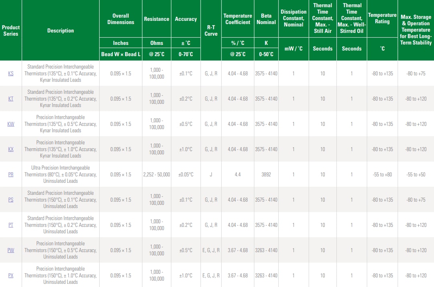The width and height of the screenshot is (434, 287).
Task: Open the KS product series link
Action: coord(11,73)
